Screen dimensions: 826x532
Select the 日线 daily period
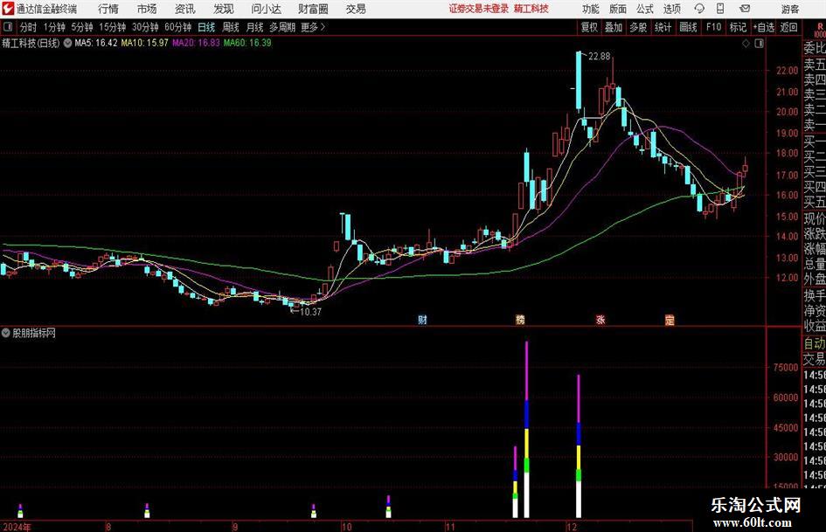206,27
